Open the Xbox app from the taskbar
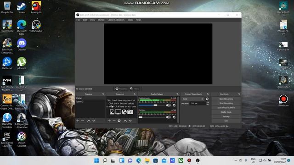Viewport: 294px width, 165px height. click(x=181, y=160)
